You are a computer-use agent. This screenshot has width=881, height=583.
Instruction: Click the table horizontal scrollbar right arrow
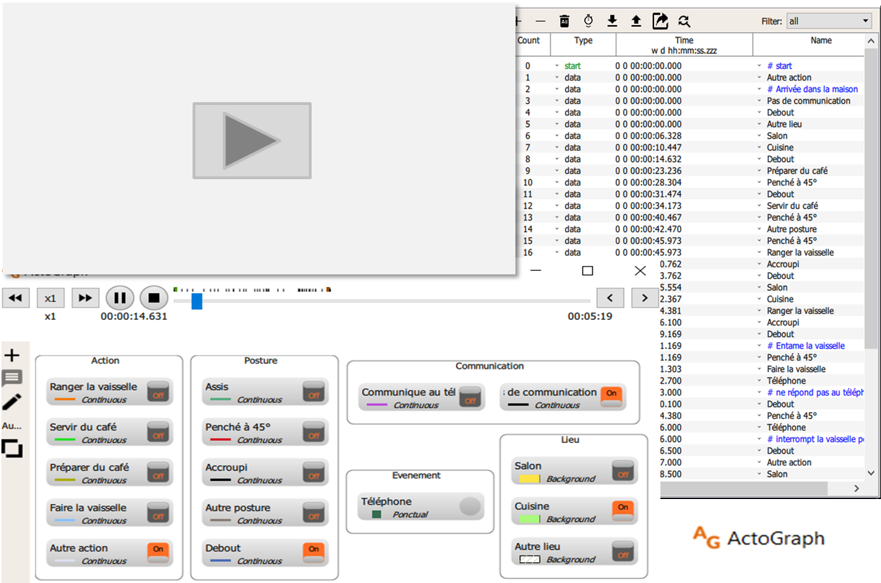856,488
